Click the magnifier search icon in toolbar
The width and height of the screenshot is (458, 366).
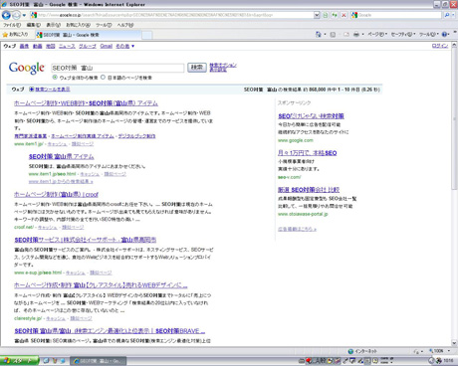447,15
